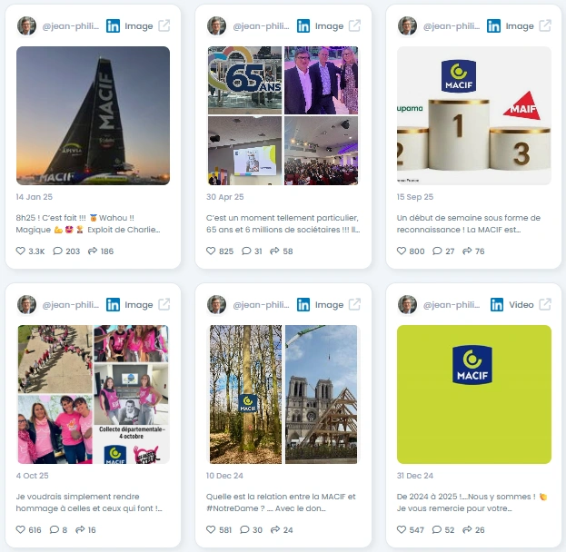The image size is (566, 552).
Task: Open external link on 30 Apr 25 post
Action: click(354, 26)
